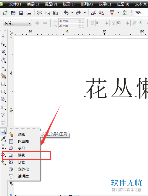Viewport: 148px width, 196px height.
Task: Select the Table tool
Action: point(3,123)
